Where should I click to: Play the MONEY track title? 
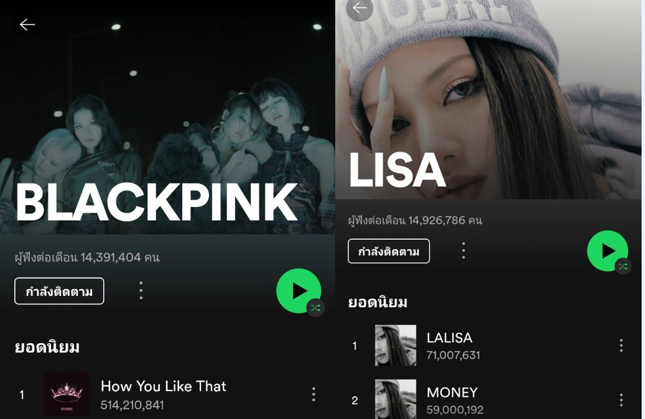tap(452, 392)
